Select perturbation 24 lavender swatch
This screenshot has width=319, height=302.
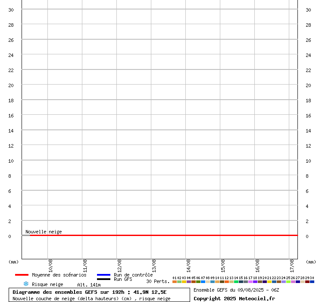pyautogui.click(x=284, y=282)
